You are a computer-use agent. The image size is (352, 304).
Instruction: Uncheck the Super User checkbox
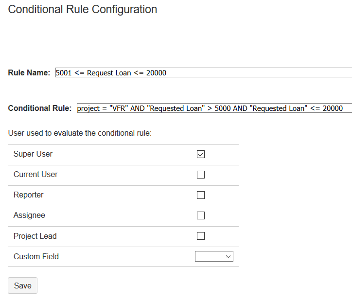201,154
